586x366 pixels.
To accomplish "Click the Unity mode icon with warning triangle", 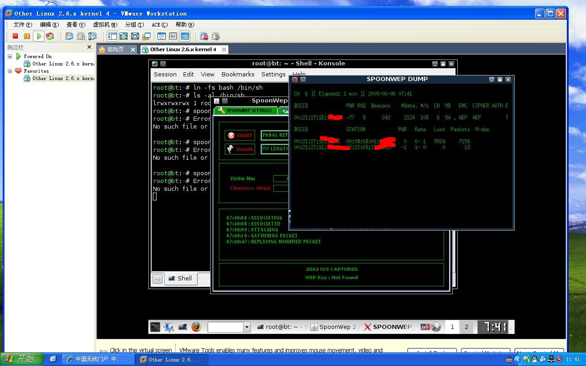I will 146,36.
